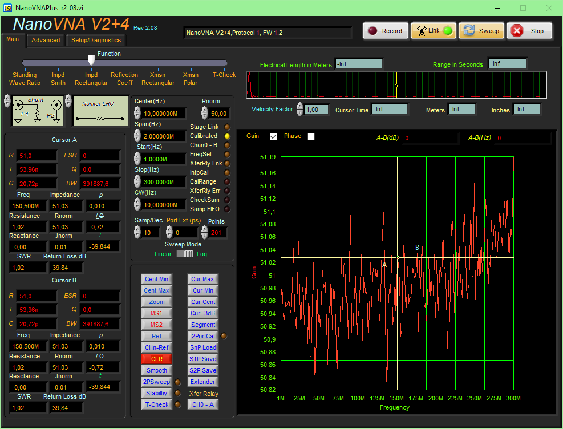Click the Stop(Hz) stepper arrows
Viewport: 563px width, 429px height.
tap(137, 181)
